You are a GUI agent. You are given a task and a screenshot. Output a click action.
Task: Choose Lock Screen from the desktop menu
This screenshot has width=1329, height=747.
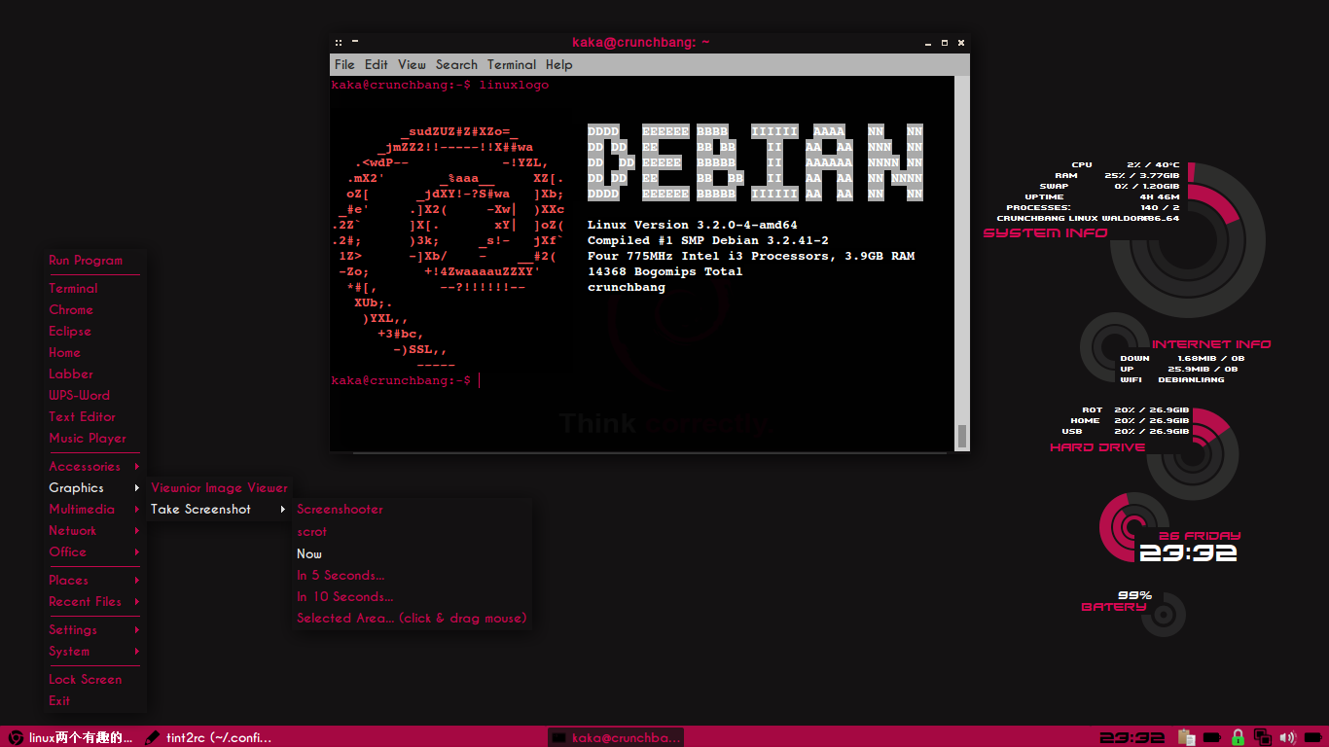[x=94, y=679]
